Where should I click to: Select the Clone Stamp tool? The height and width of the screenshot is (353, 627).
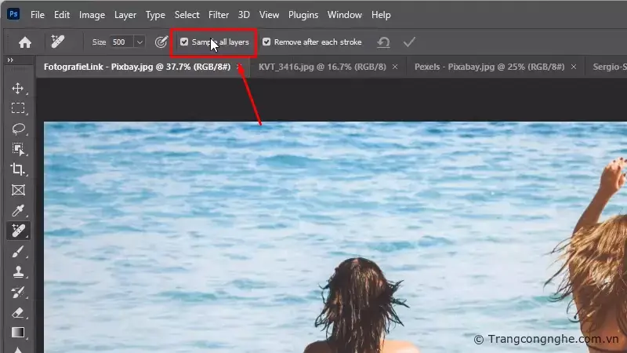click(17, 271)
